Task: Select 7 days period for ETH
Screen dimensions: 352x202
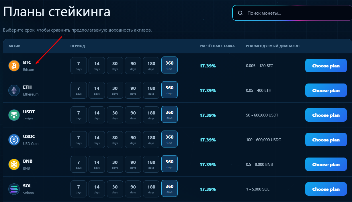Action: (79, 90)
